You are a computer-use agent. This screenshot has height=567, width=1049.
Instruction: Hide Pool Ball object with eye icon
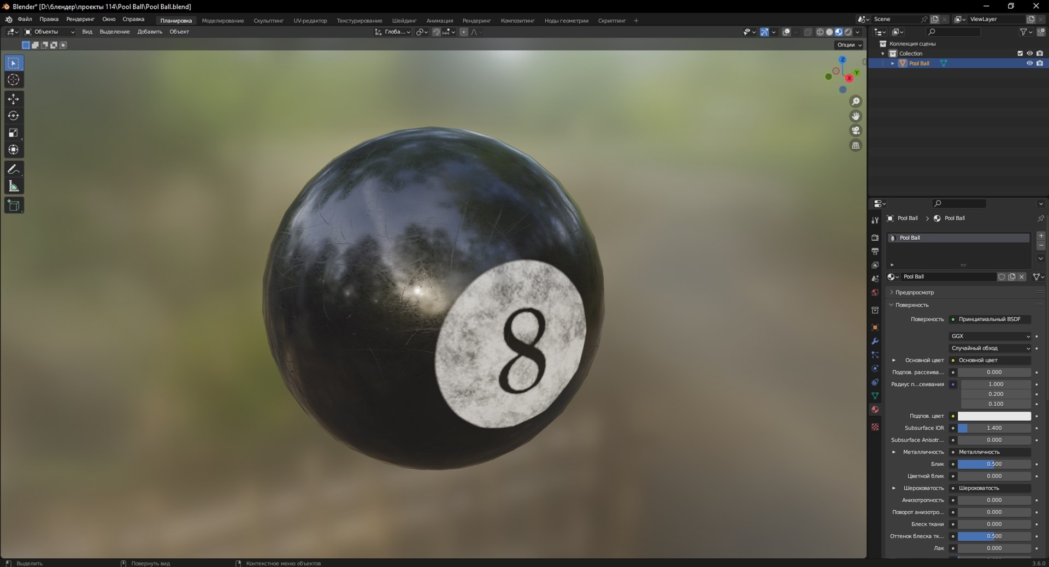(x=1029, y=63)
